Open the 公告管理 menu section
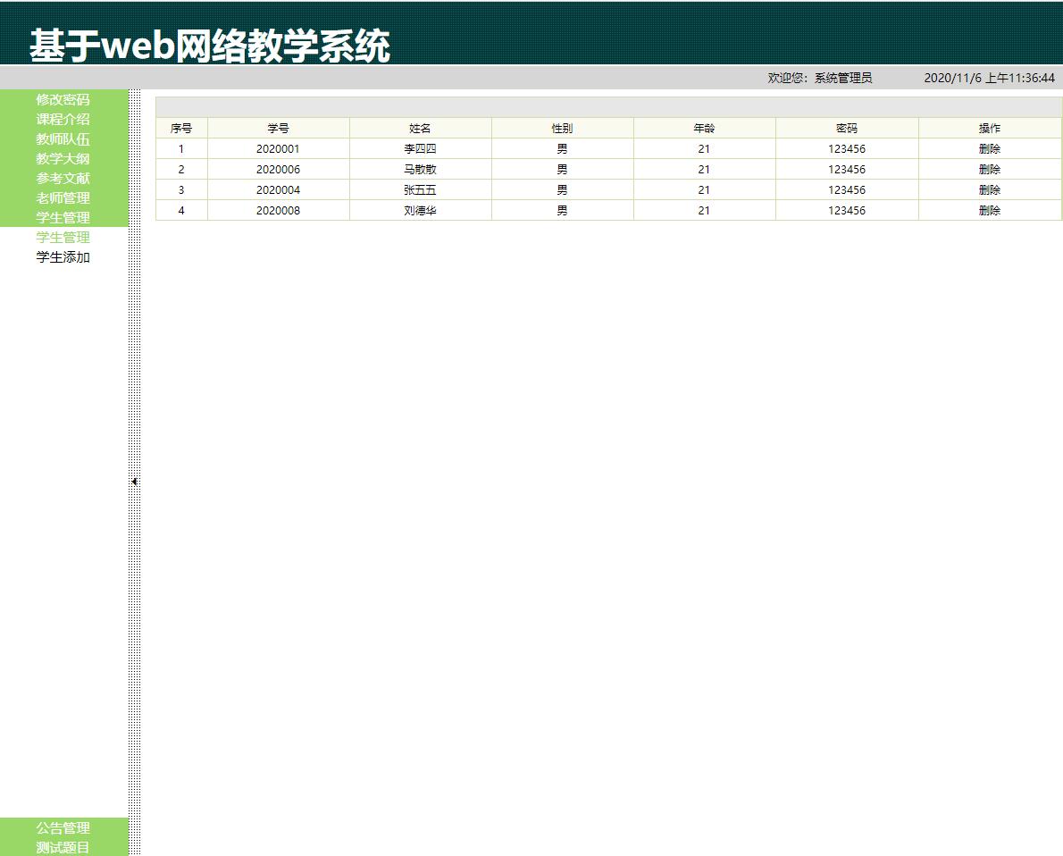This screenshot has height=856, width=1063. point(63,828)
